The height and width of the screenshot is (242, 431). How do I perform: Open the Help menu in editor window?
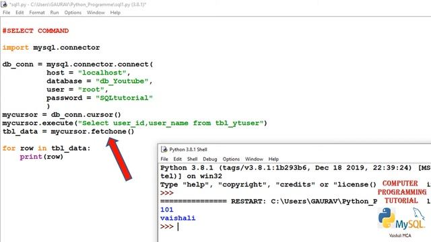click(x=115, y=13)
